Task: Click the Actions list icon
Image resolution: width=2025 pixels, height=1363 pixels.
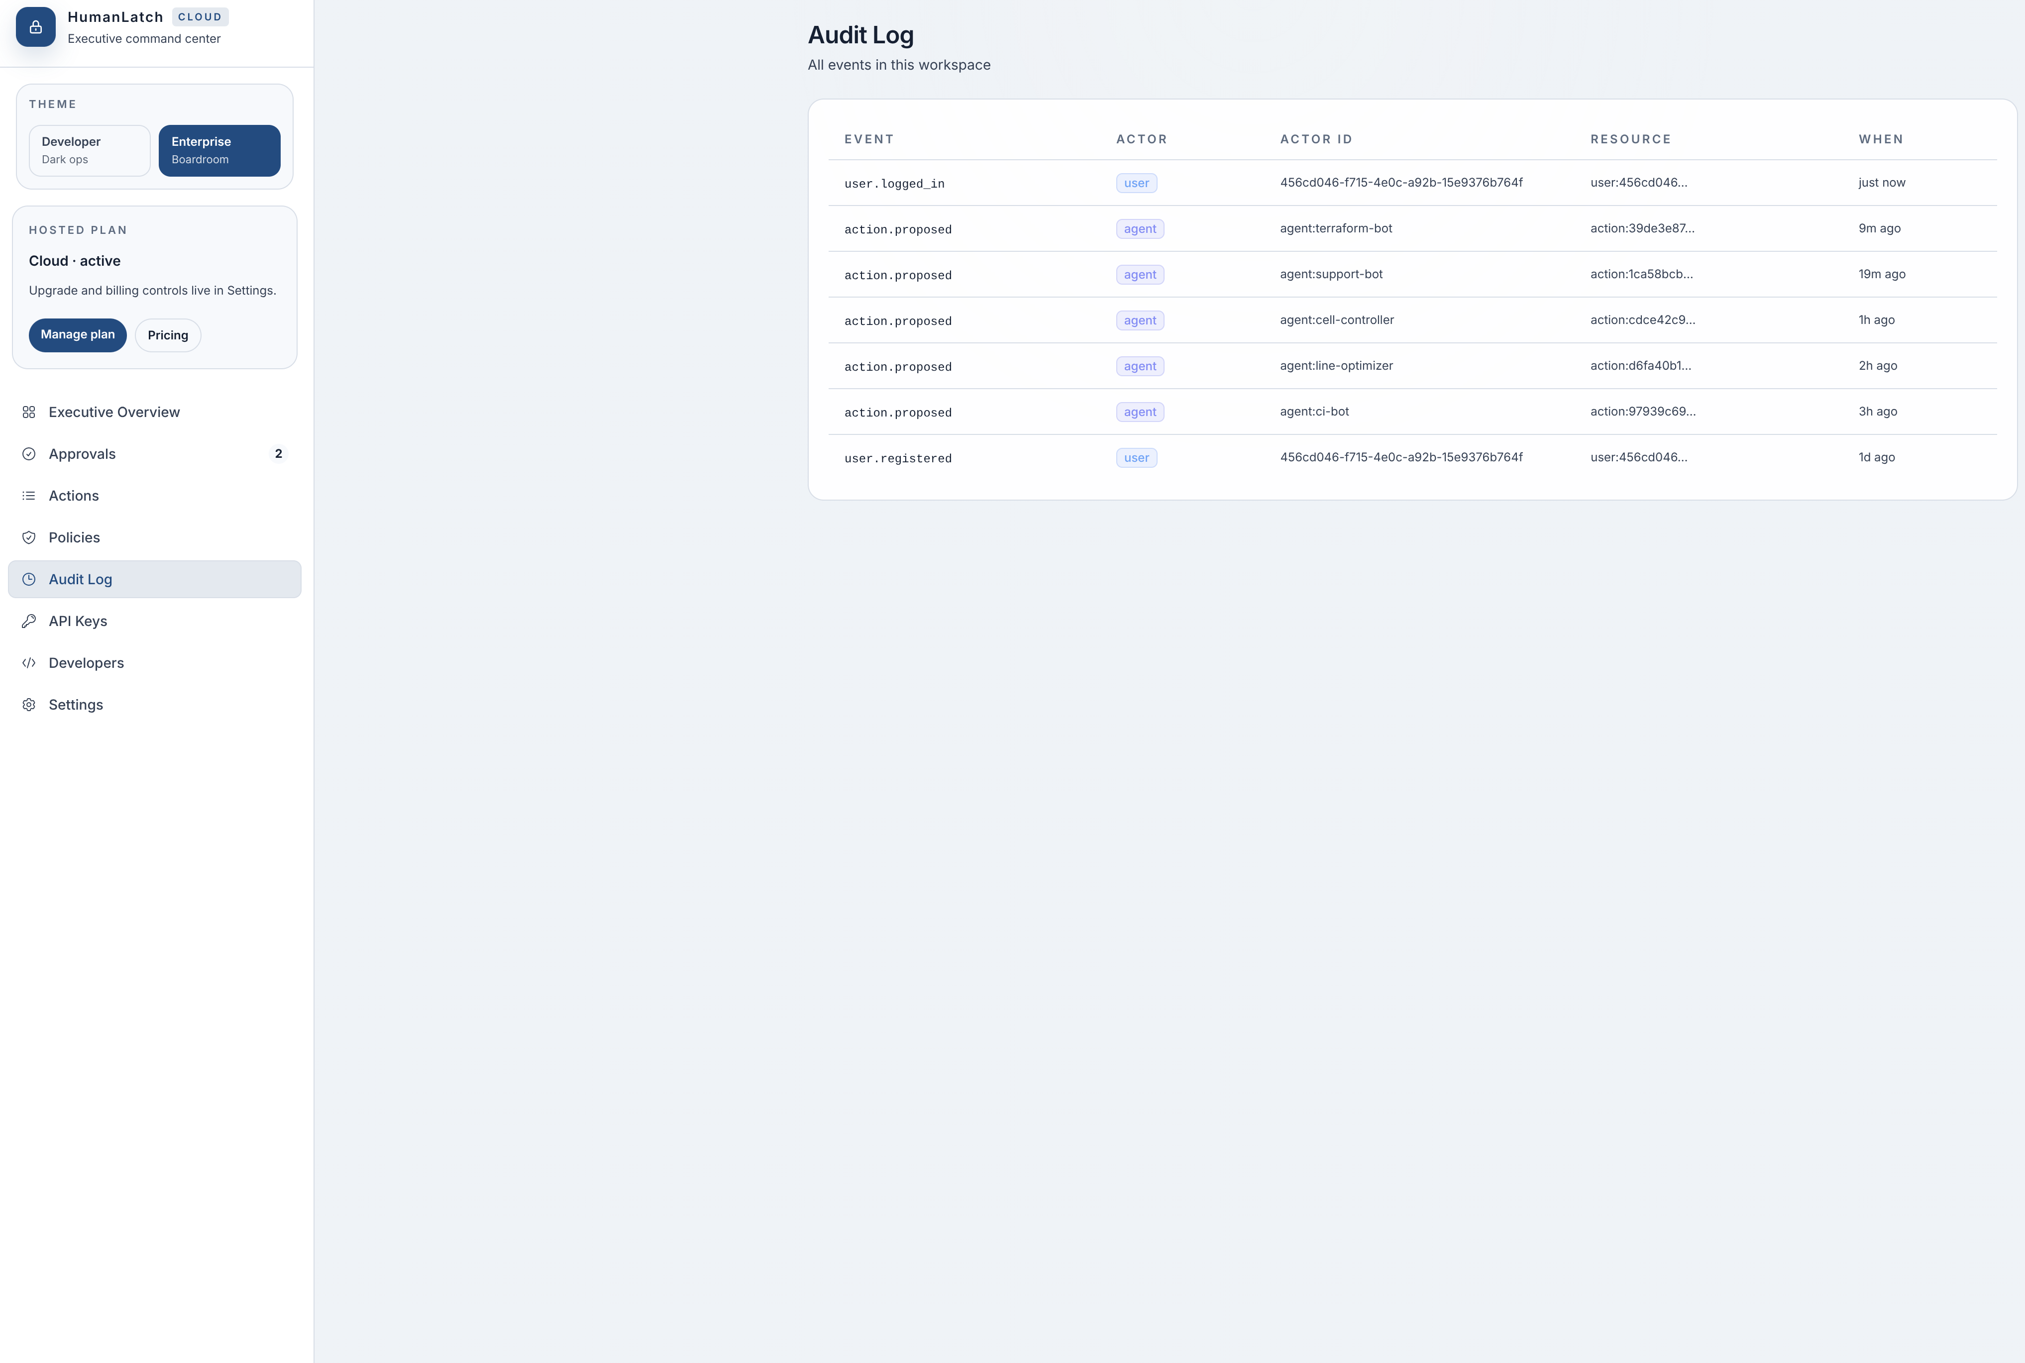Action: click(x=29, y=496)
